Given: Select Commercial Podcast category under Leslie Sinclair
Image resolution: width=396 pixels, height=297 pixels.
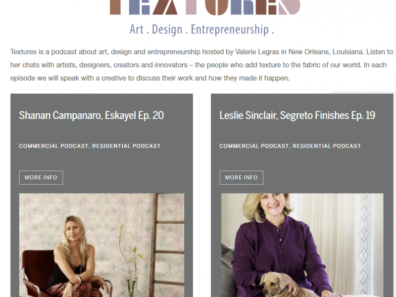Looking at the screenshot, I should point(254,146).
